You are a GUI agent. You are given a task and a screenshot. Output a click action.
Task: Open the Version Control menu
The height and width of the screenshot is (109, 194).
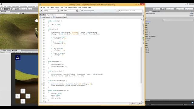(x=72, y=7)
